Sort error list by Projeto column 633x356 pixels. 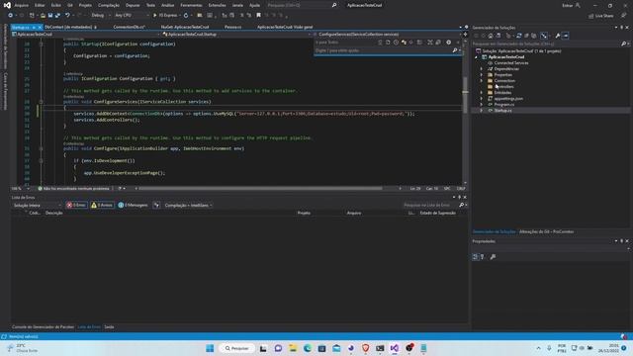[x=304, y=213]
